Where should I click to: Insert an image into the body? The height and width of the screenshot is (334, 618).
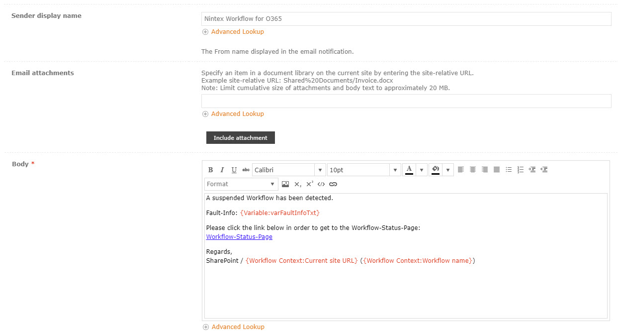click(285, 184)
